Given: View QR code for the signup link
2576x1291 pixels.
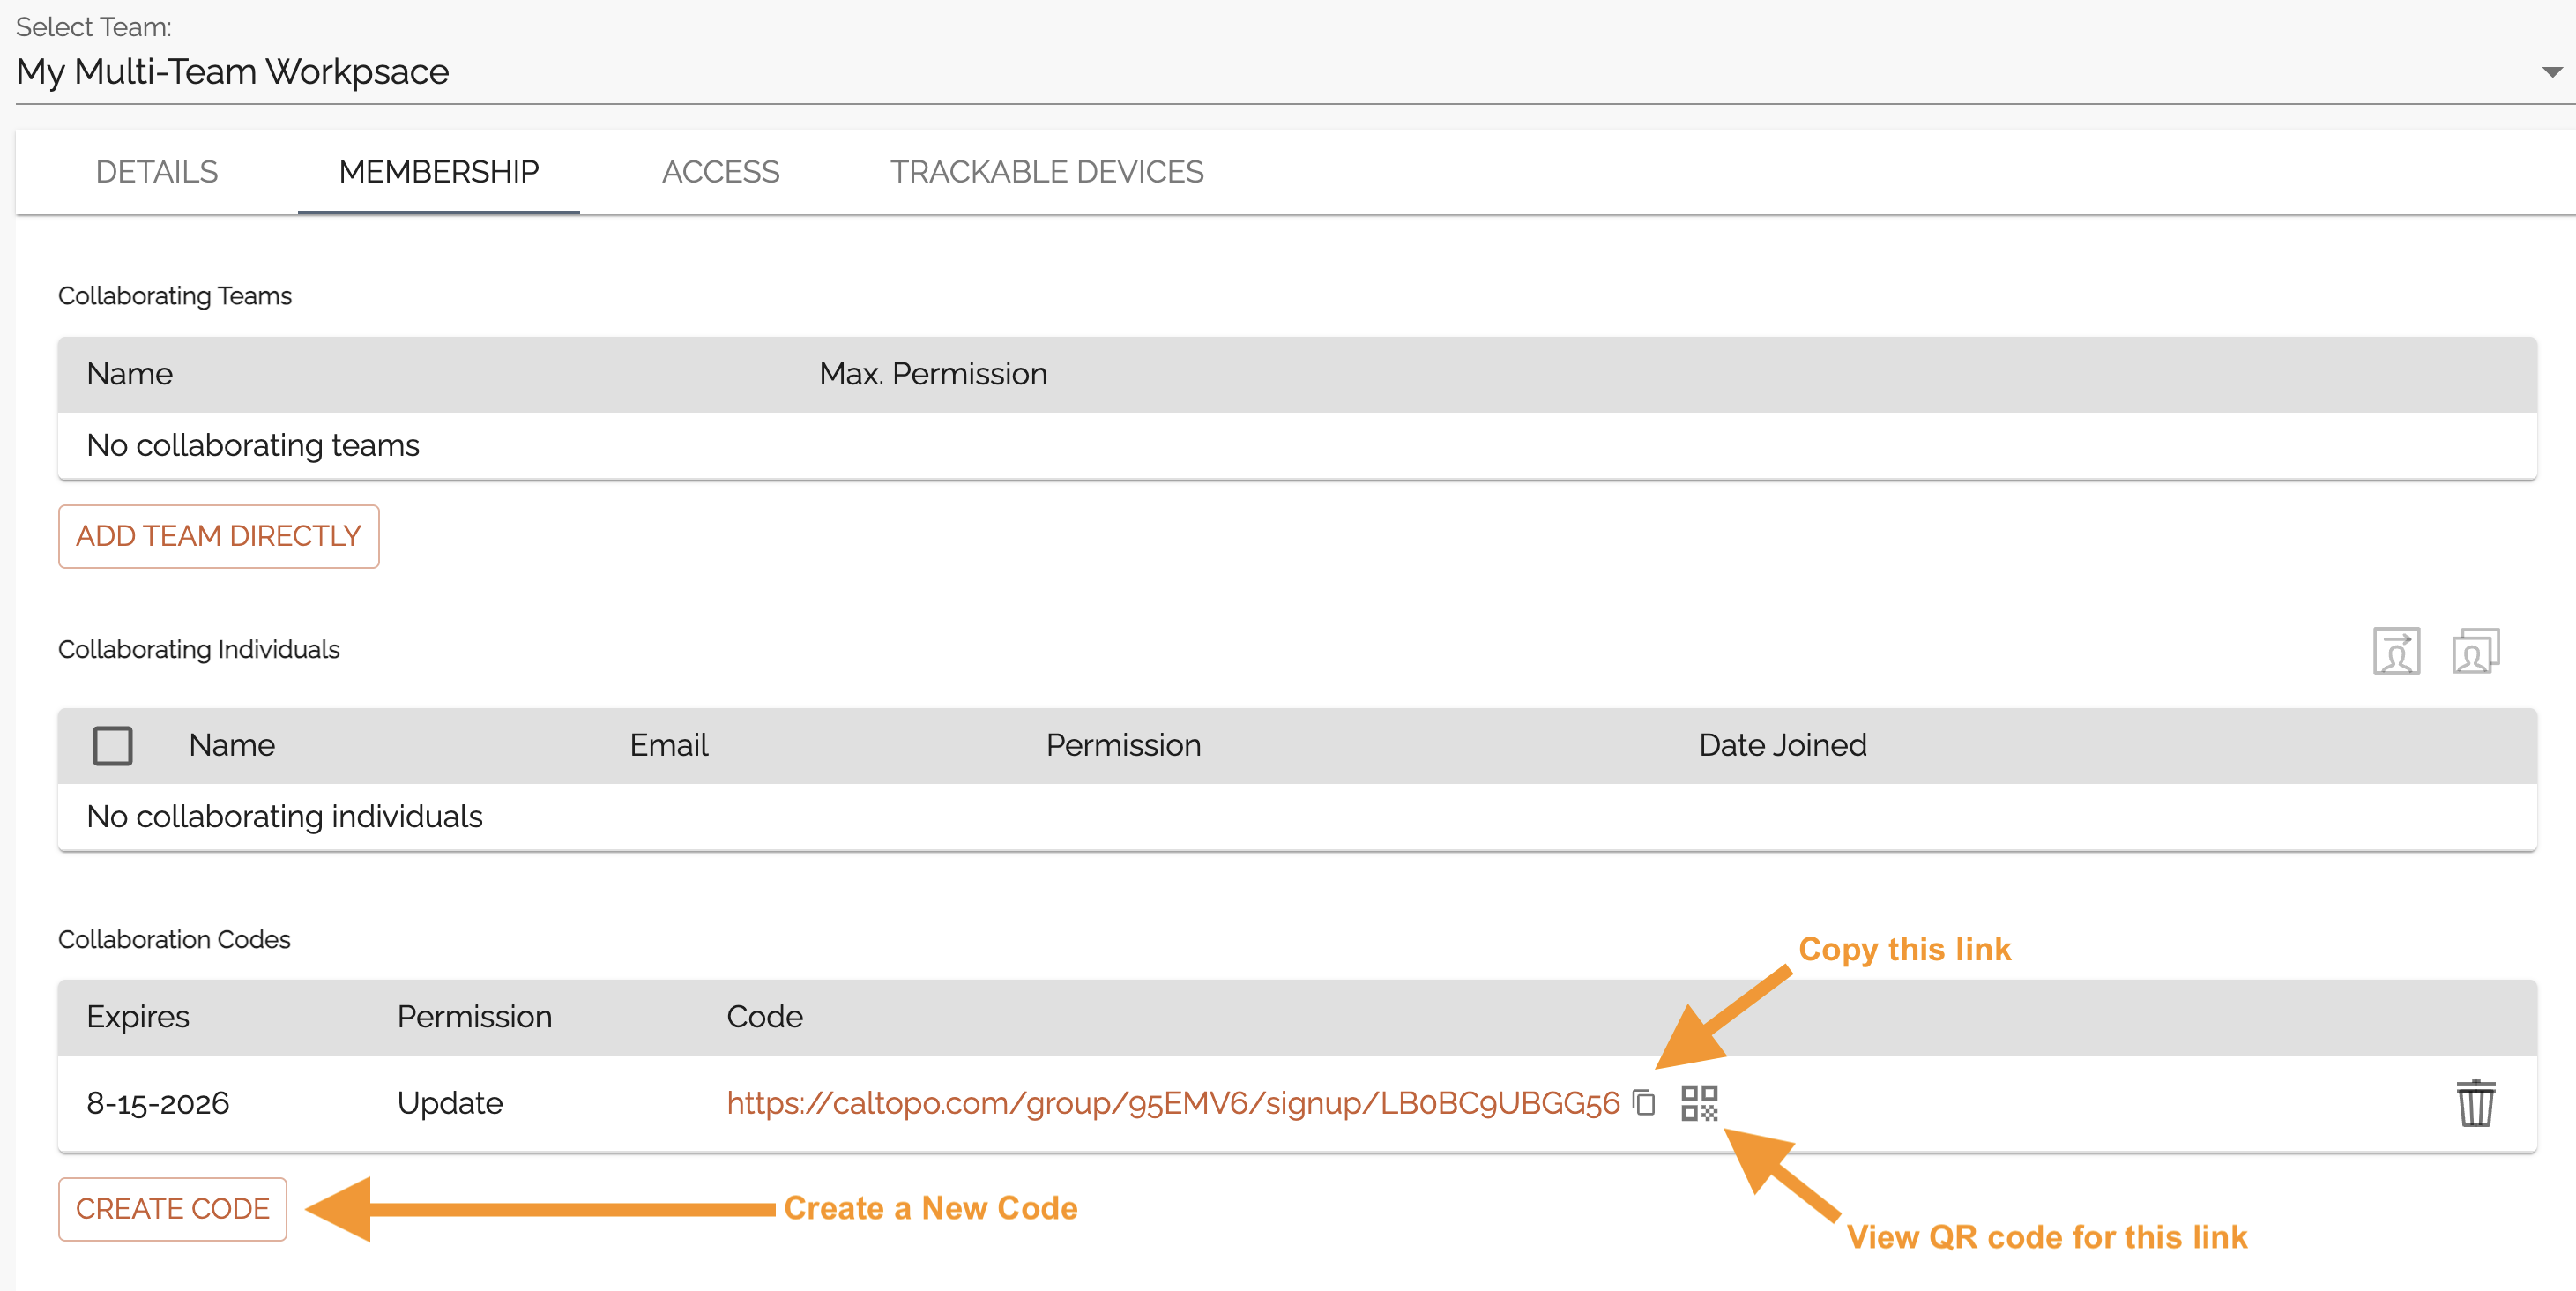Looking at the screenshot, I should coord(1699,1103).
